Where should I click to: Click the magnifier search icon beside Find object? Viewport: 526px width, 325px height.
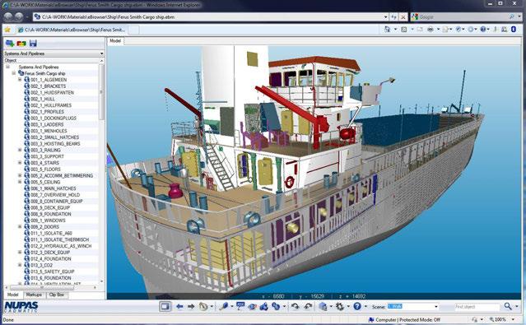(x=508, y=306)
